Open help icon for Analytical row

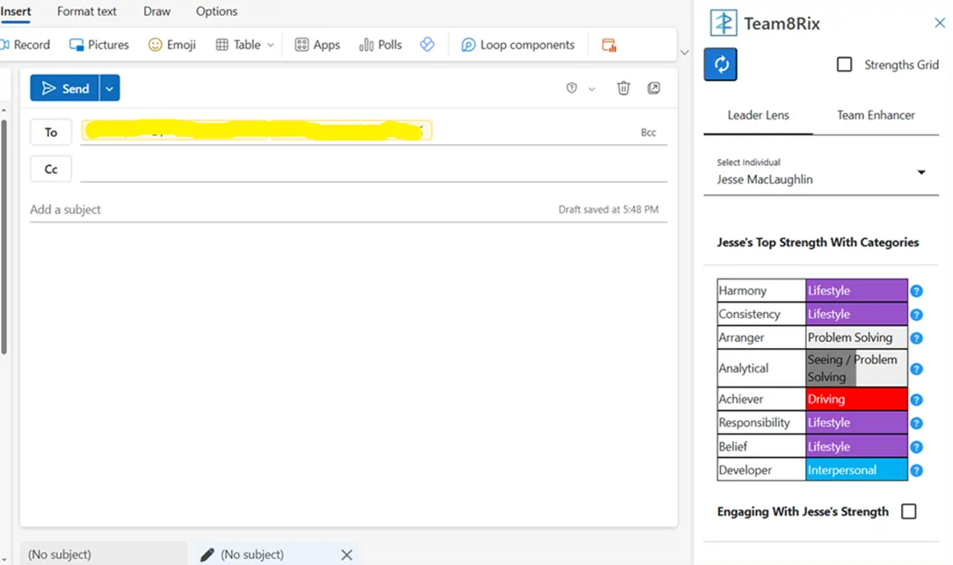[x=917, y=369]
